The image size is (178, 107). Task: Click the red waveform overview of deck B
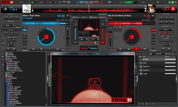(x=132, y=23)
